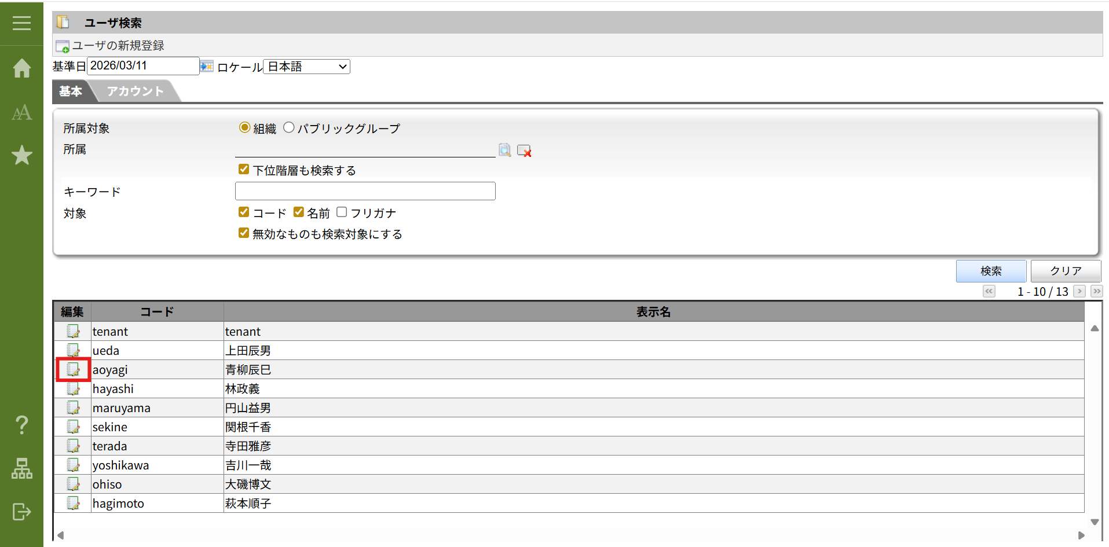Viewport: 1109px width, 547px height.
Task: Open calendar picker next to base date
Action: pyautogui.click(x=207, y=67)
